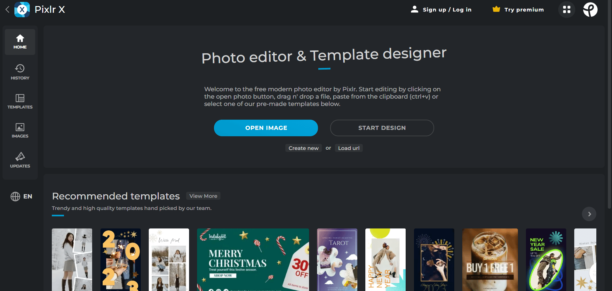Choose the Buy 1 Free 1 template

490,259
